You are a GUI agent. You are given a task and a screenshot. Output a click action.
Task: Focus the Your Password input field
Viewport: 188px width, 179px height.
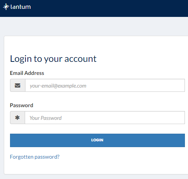pyautogui.click(x=105, y=118)
